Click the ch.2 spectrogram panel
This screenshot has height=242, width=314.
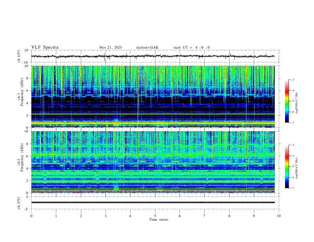pos(153,162)
